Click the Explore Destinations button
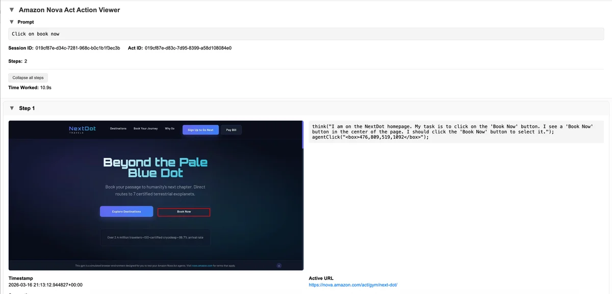 click(126, 211)
